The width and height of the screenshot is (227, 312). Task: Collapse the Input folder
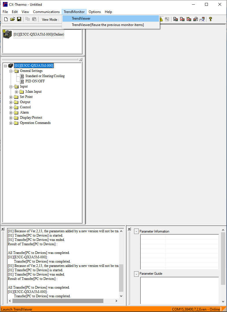11,87
